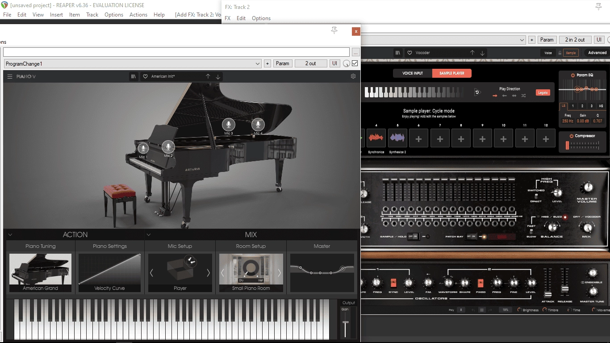Open the Piano V preset library browser

pos(133,76)
